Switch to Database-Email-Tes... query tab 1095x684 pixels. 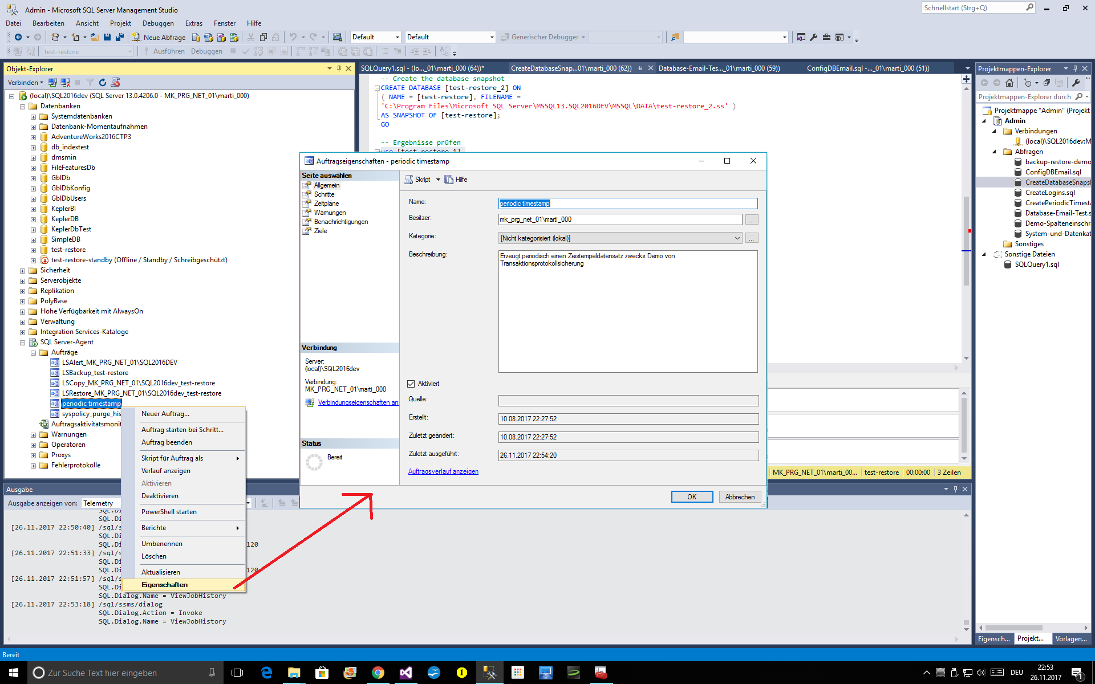[719, 68]
